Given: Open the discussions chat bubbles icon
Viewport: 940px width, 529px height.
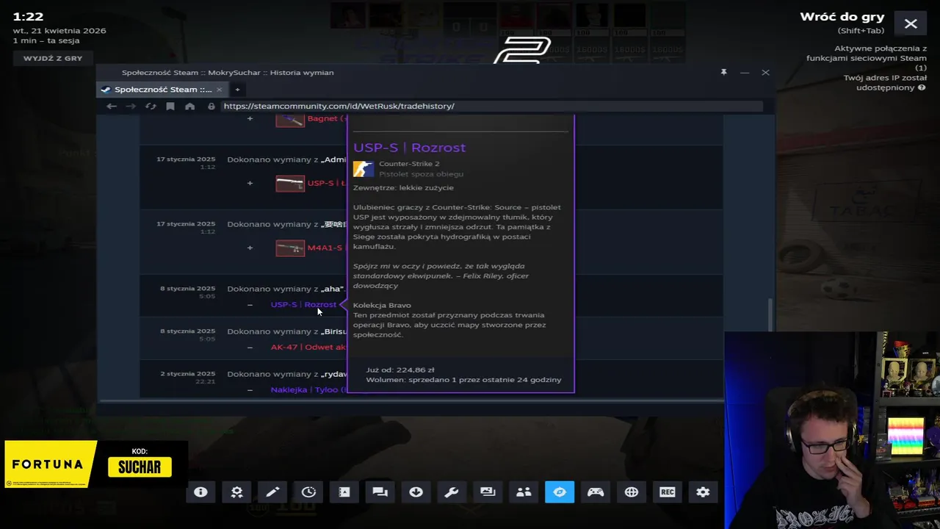Looking at the screenshot, I should point(380,492).
